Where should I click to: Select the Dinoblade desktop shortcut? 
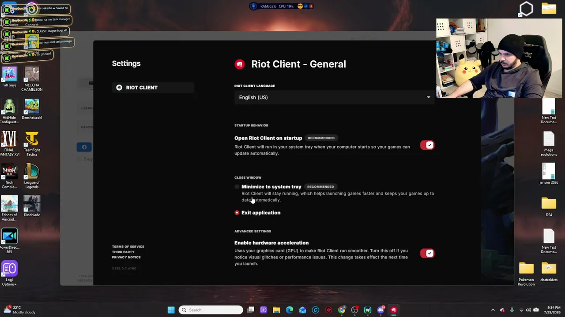coord(32,206)
